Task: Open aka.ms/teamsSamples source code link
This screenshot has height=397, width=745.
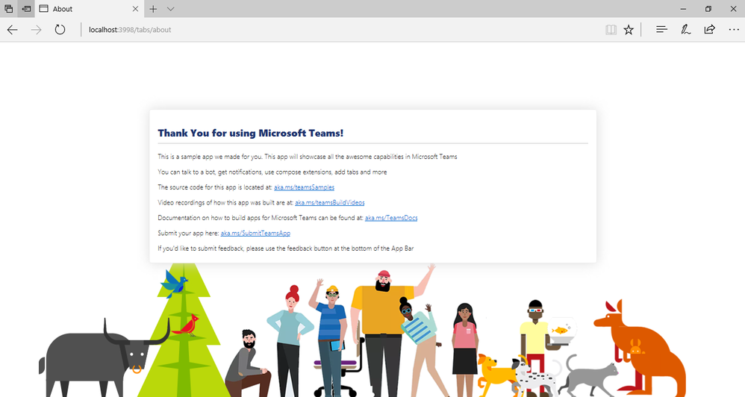Action: click(x=304, y=187)
